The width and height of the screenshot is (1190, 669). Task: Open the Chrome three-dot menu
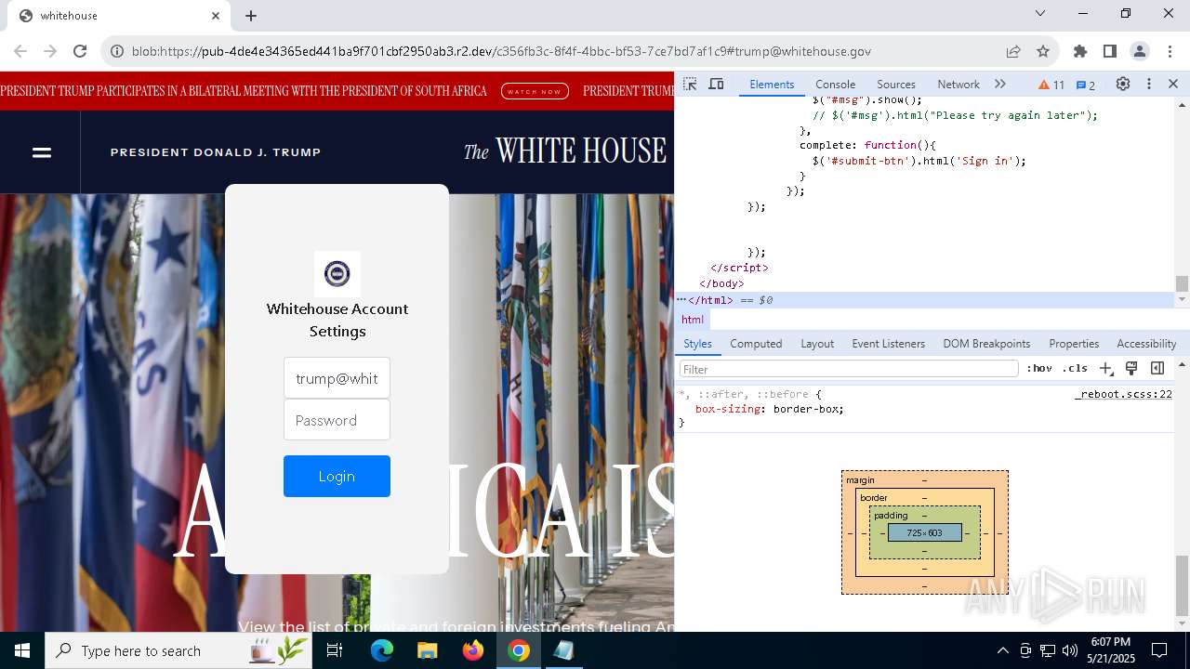[1170, 51]
